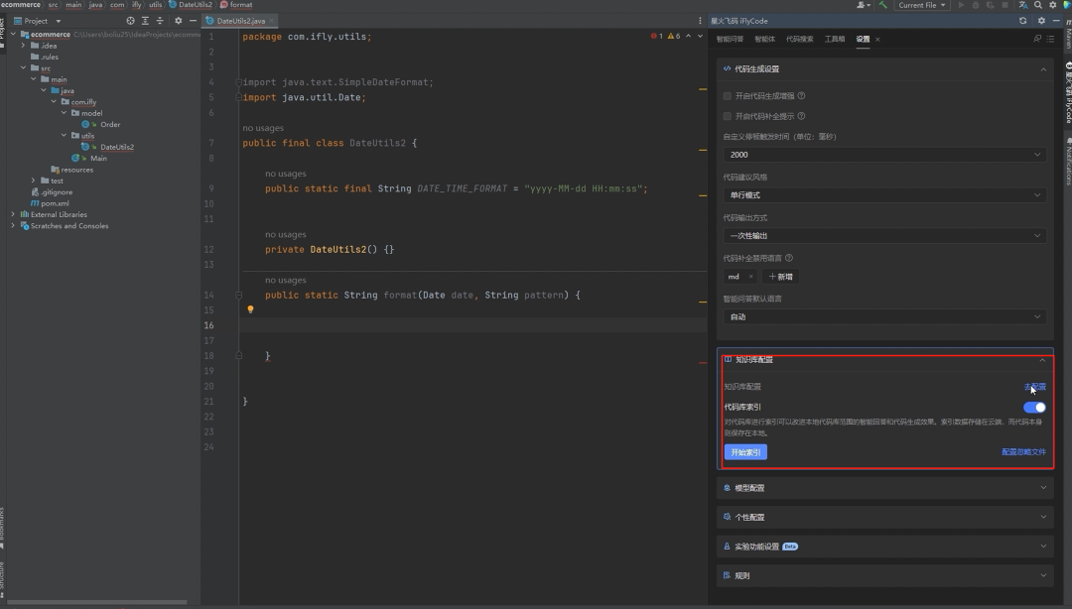This screenshot has height=609, width=1072.
Task: Open Order class in project tree
Action: (109, 124)
